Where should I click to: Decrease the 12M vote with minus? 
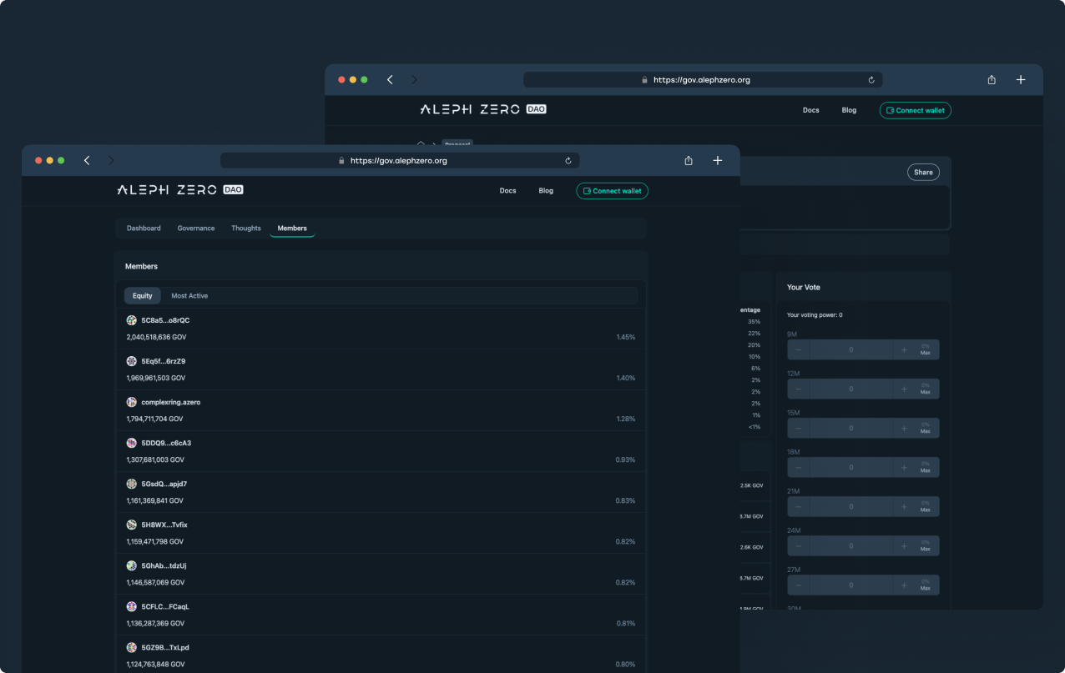799,389
